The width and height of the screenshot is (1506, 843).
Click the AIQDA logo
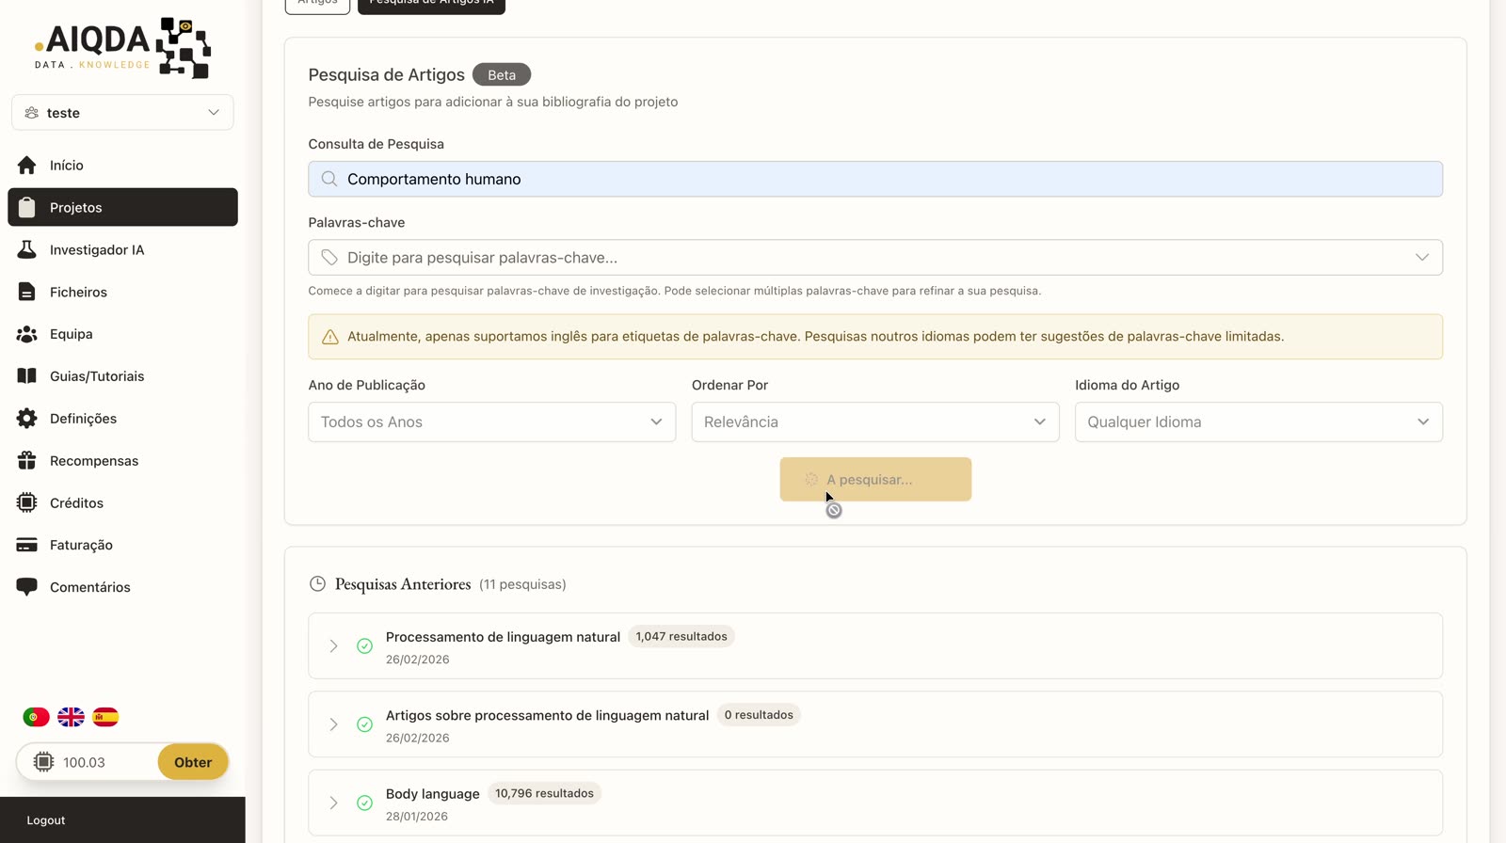(122, 47)
